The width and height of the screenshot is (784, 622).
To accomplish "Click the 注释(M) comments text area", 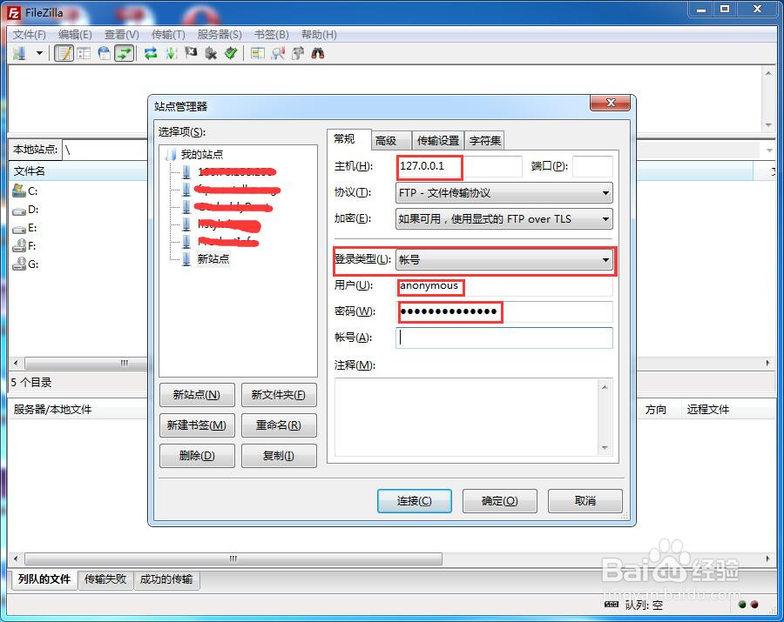I will click(474, 417).
